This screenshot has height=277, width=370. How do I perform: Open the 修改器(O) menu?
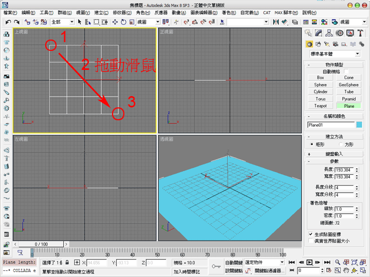[x=122, y=12]
